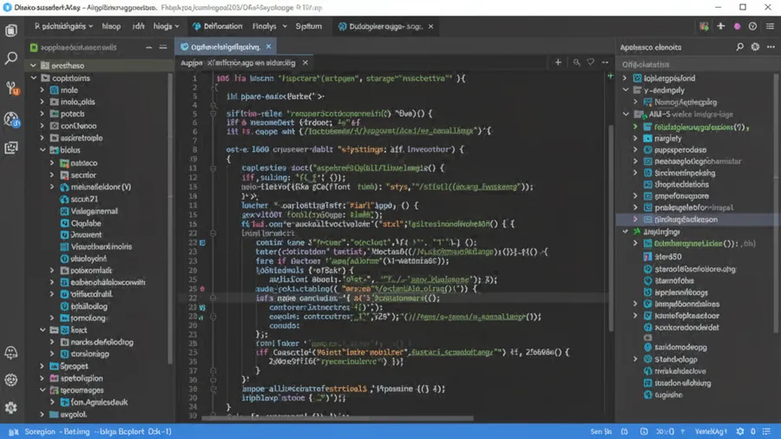Click the explorer panel's vertical scrollbar
781x439 pixels.
170,219
